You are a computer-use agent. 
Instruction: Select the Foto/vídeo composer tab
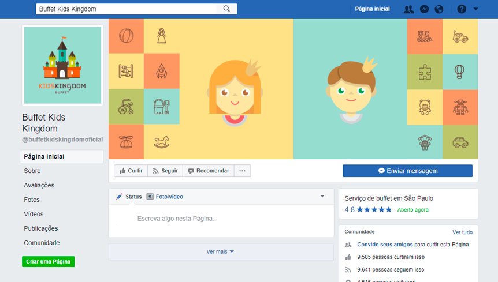pos(165,197)
